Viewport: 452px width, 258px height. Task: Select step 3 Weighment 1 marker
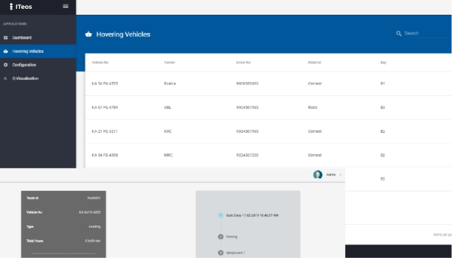221,253
